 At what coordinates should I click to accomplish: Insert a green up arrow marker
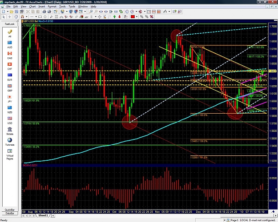pyautogui.click(x=114, y=16)
